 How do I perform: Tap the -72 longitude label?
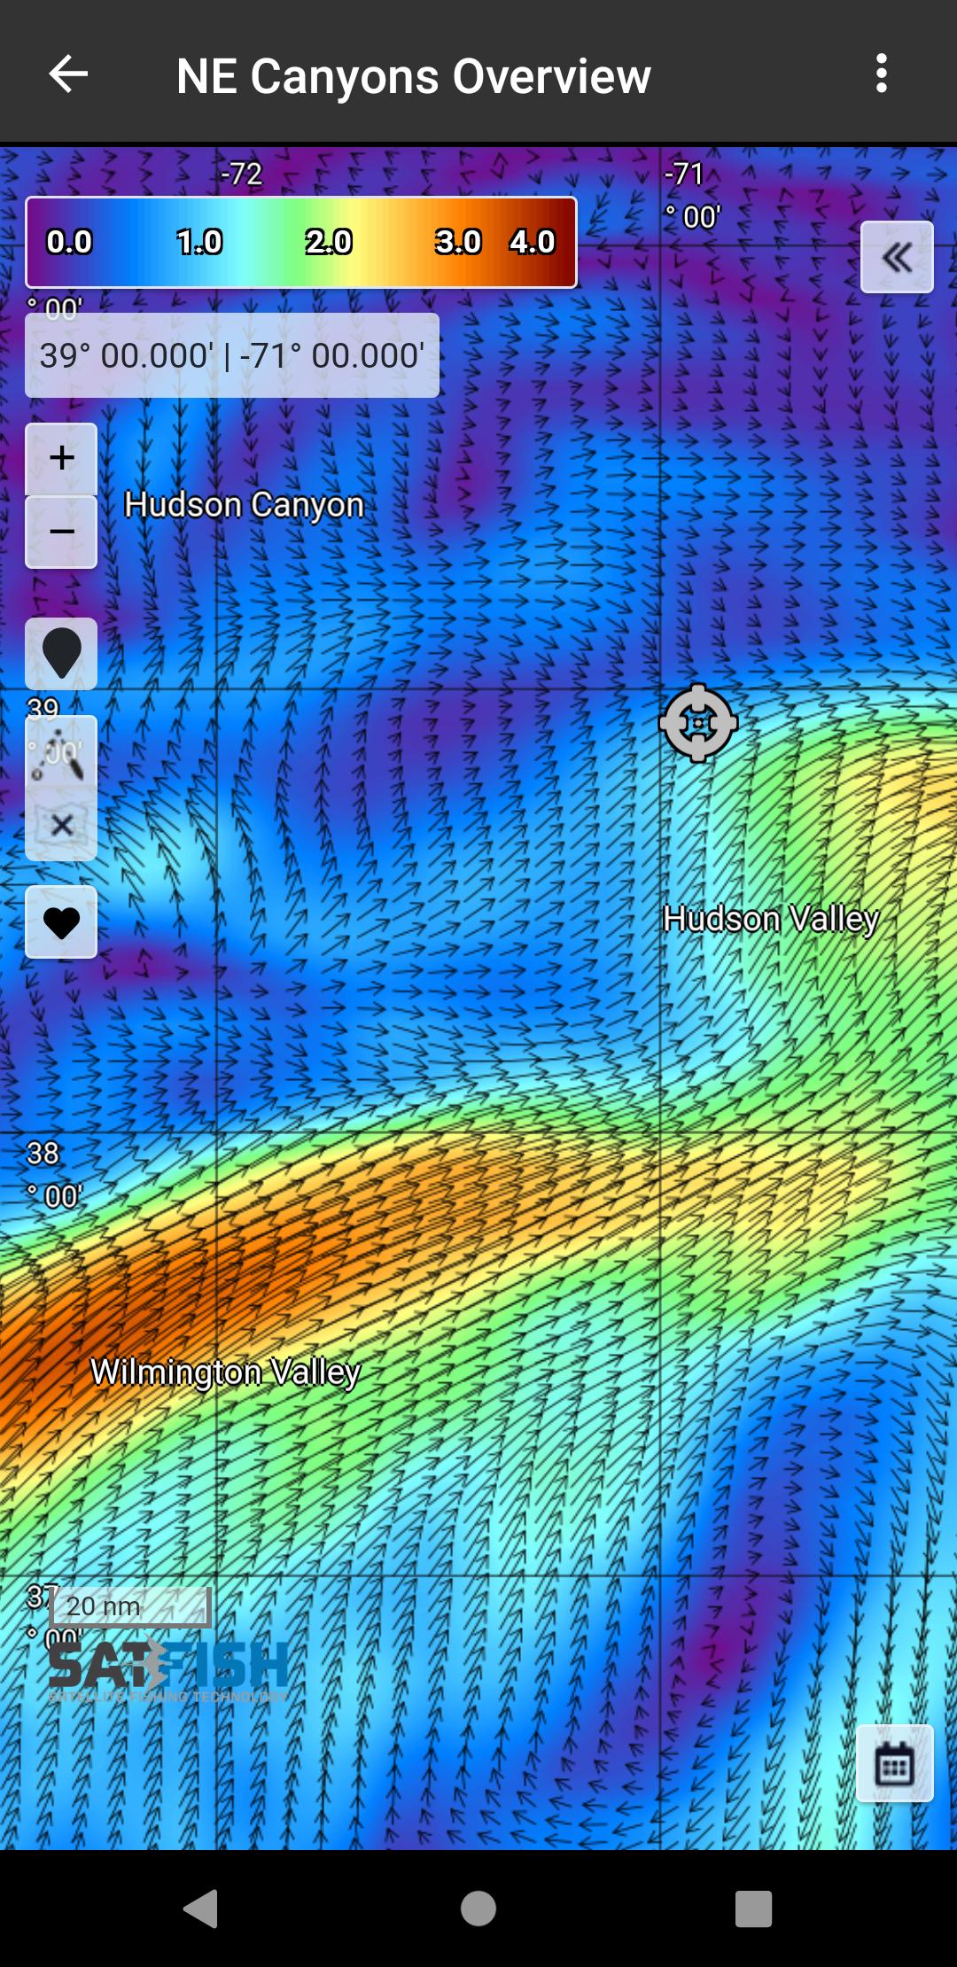click(241, 174)
